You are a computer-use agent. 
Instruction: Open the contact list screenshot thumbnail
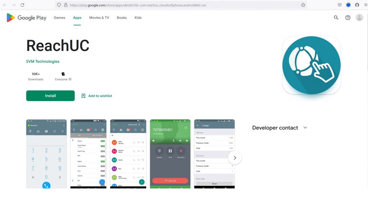pyautogui.click(x=88, y=154)
